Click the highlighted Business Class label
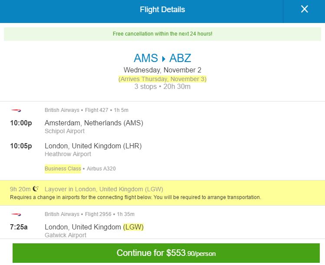Image resolution: width=325 pixels, height=265 pixels. tap(63, 169)
